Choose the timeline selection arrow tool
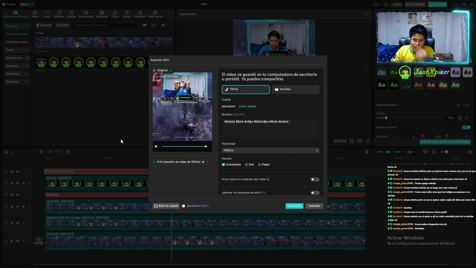Screen dimensions: 476x268 point(6,152)
